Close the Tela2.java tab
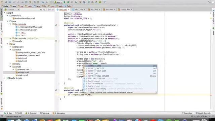Viewport: 215px width, 121px height. pyautogui.click(x=84, y=10)
